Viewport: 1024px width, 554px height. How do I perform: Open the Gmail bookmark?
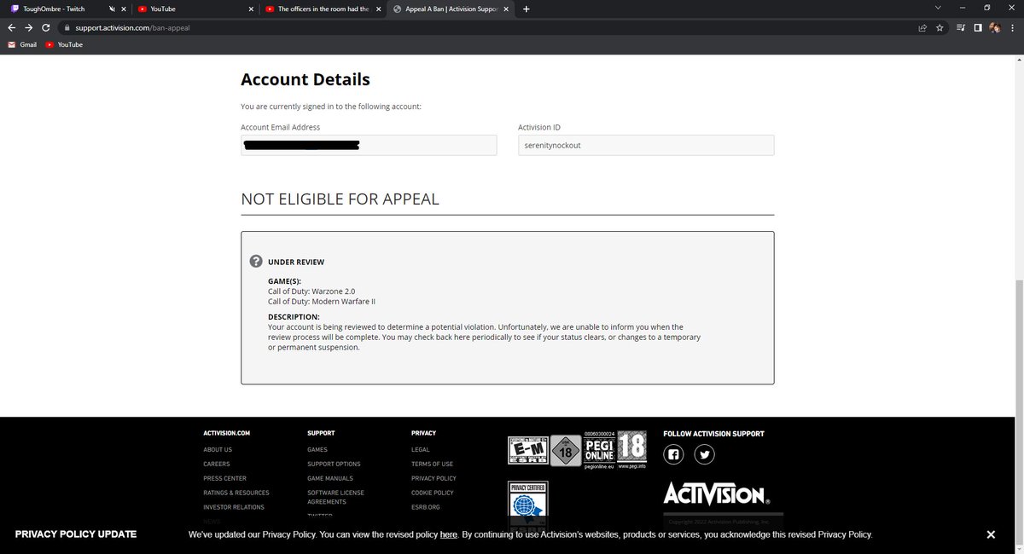point(22,44)
